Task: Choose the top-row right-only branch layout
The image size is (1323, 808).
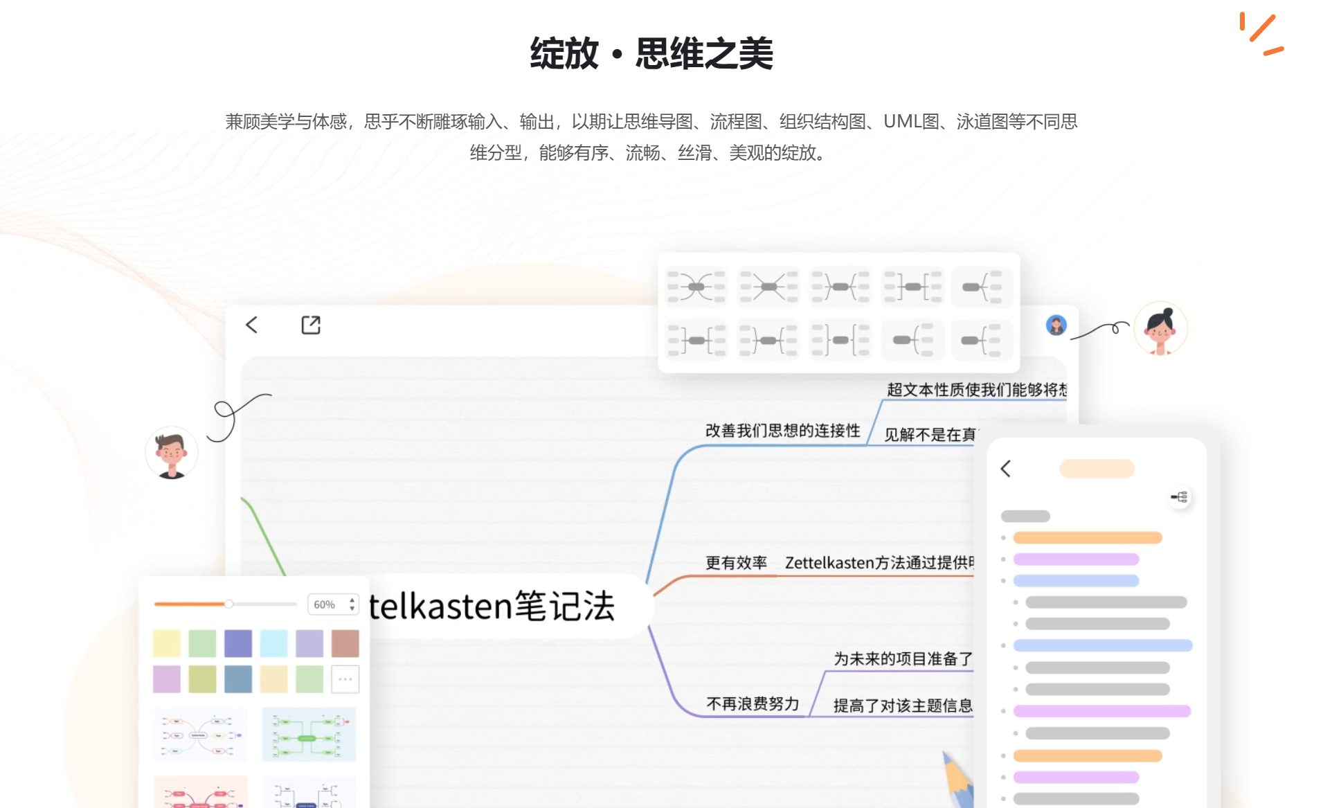Action: (x=982, y=287)
